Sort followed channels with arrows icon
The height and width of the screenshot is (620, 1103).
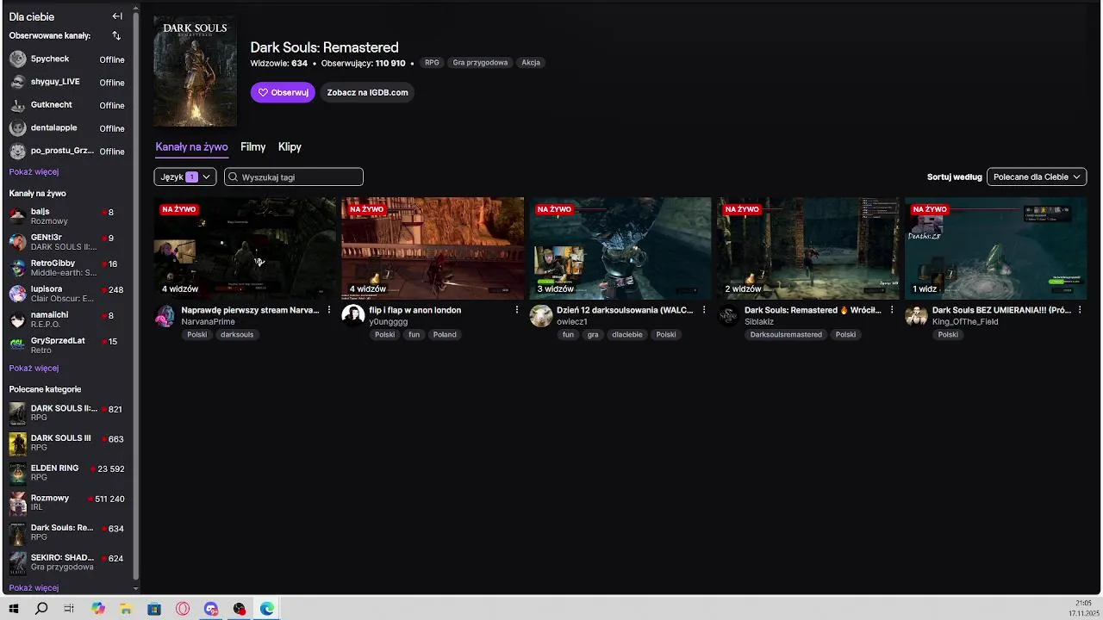(x=116, y=36)
